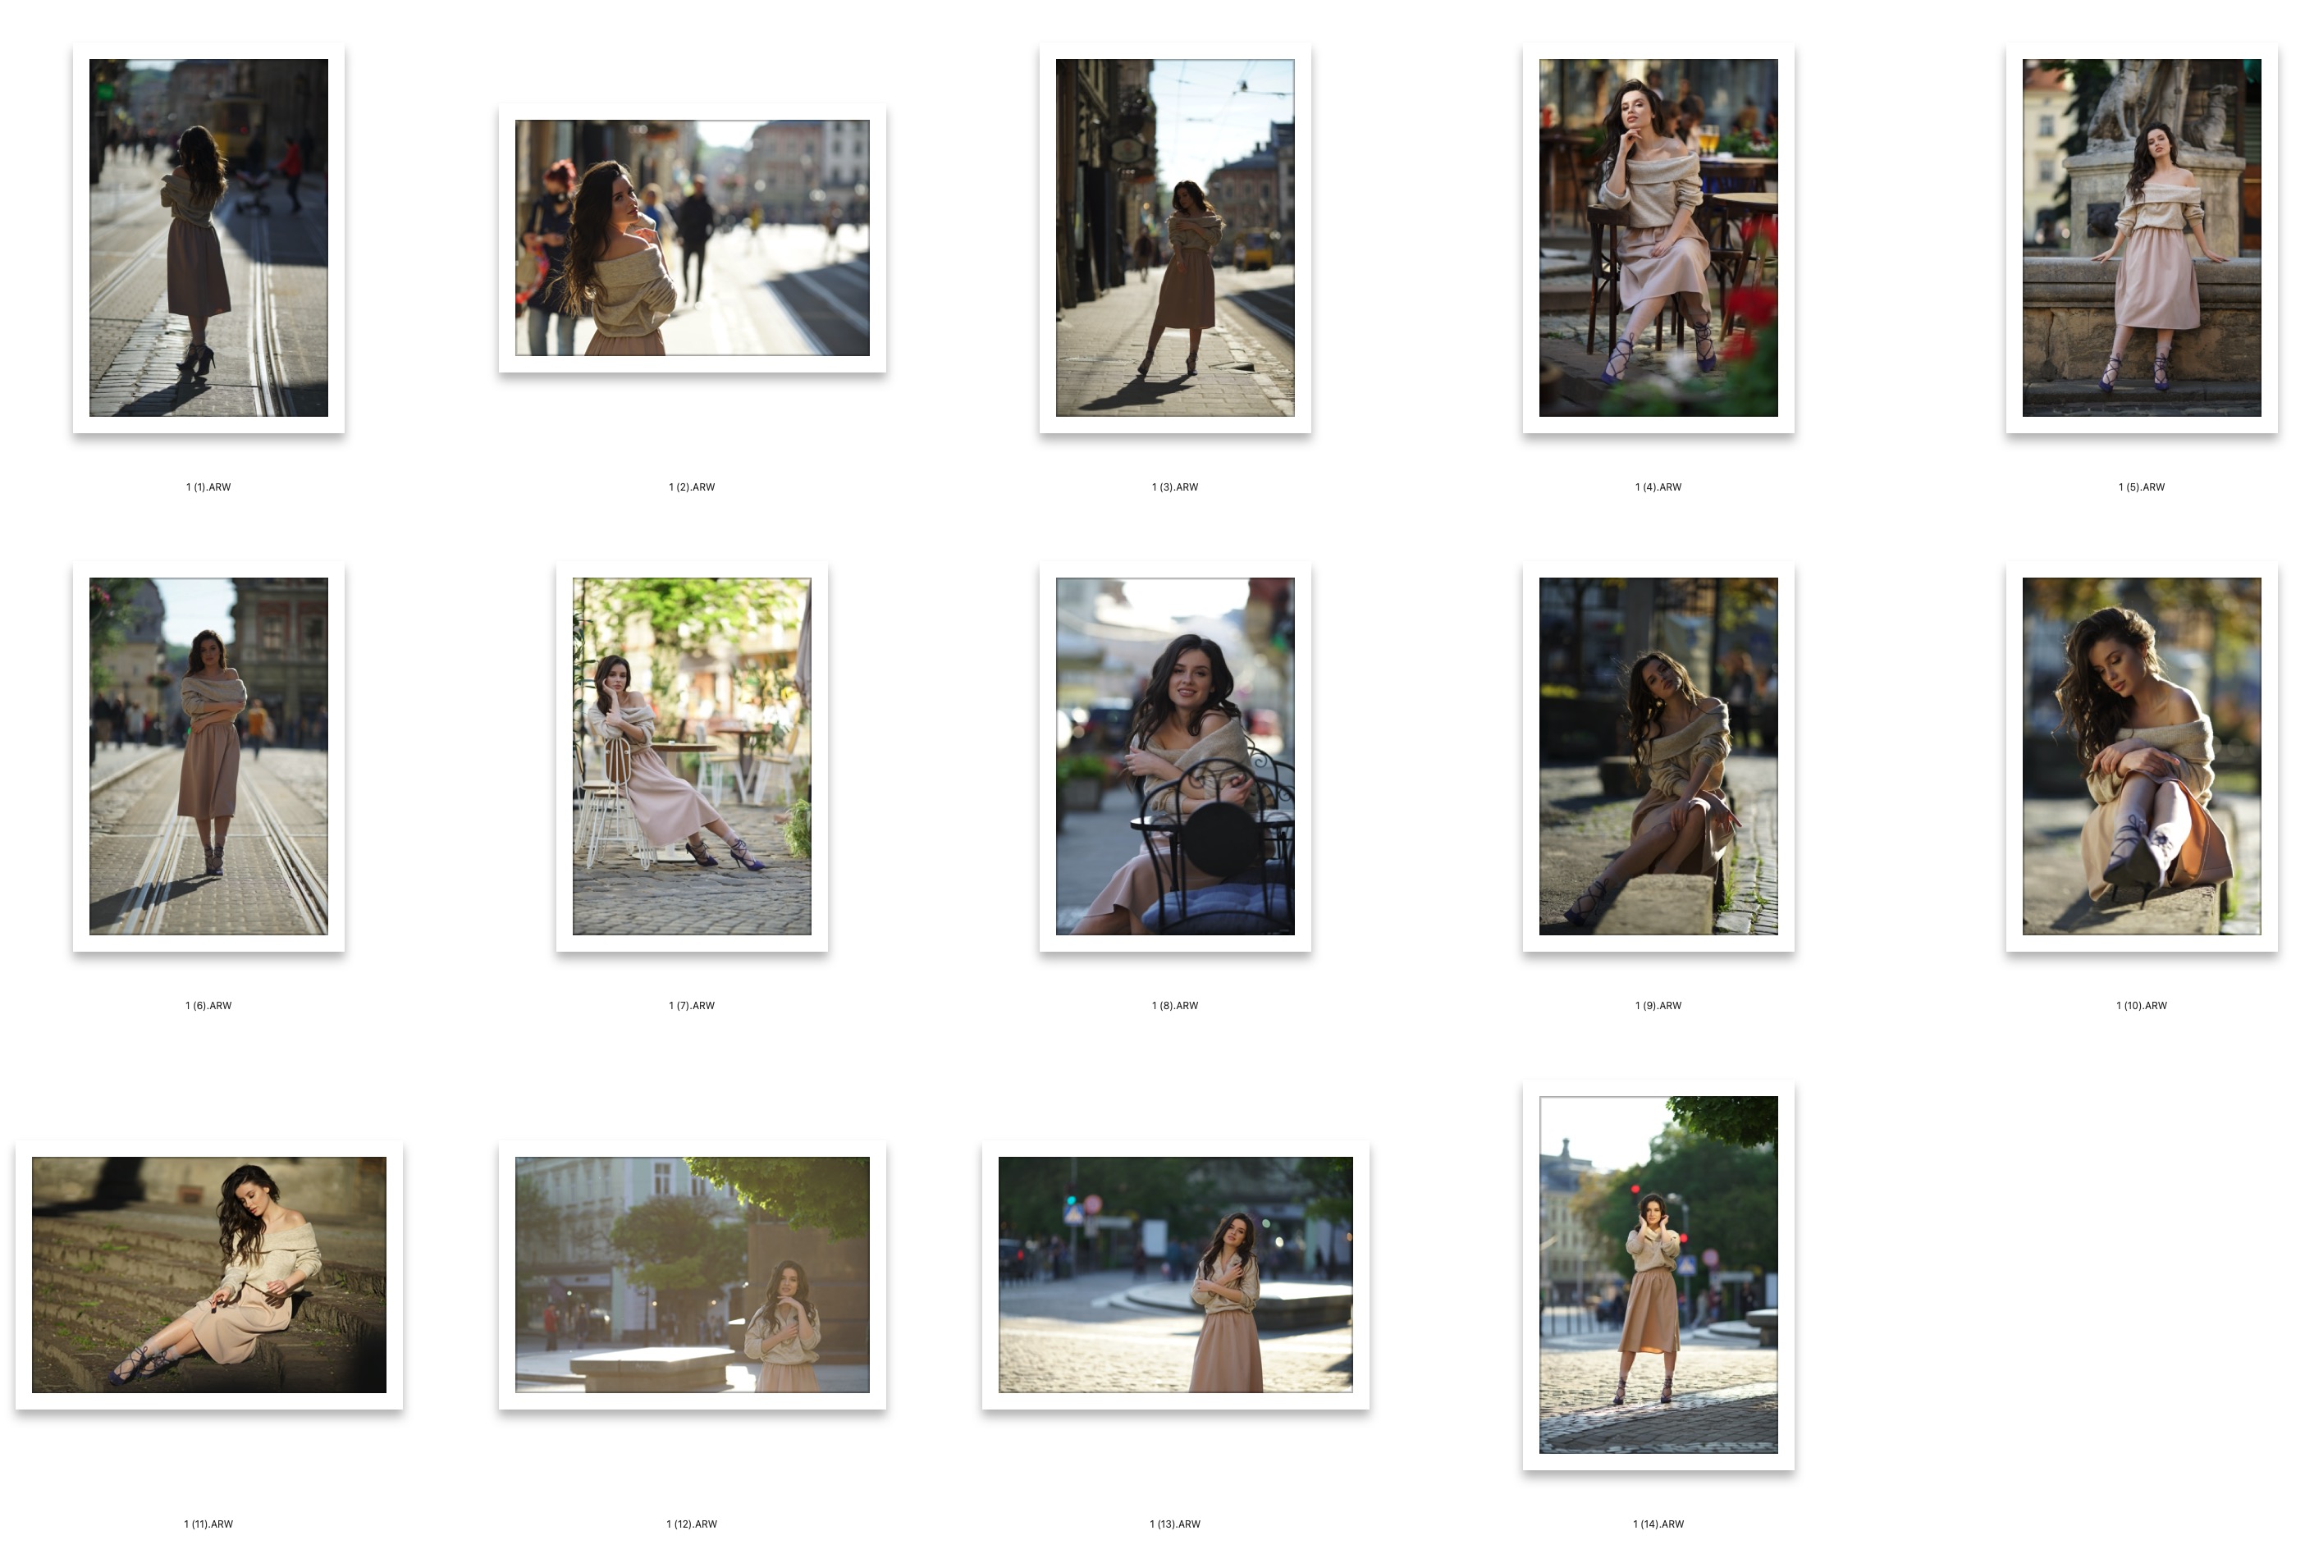Select thumbnail of 1 (1).ARW
Screen dimensions: 2305x1549
pos(208,237)
